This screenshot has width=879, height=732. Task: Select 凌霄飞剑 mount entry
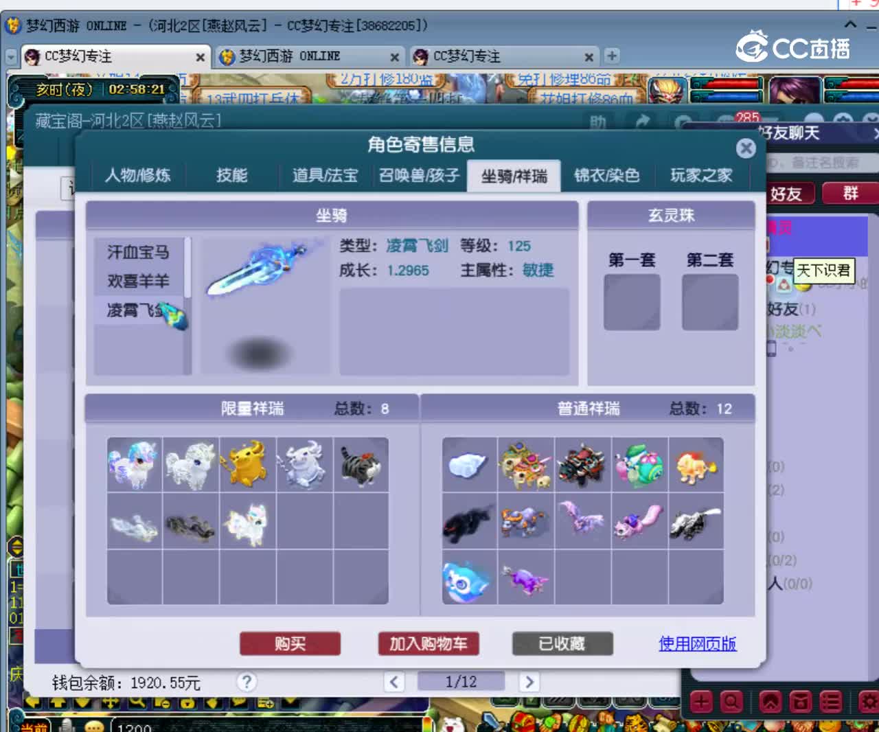(x=138, y=310)
